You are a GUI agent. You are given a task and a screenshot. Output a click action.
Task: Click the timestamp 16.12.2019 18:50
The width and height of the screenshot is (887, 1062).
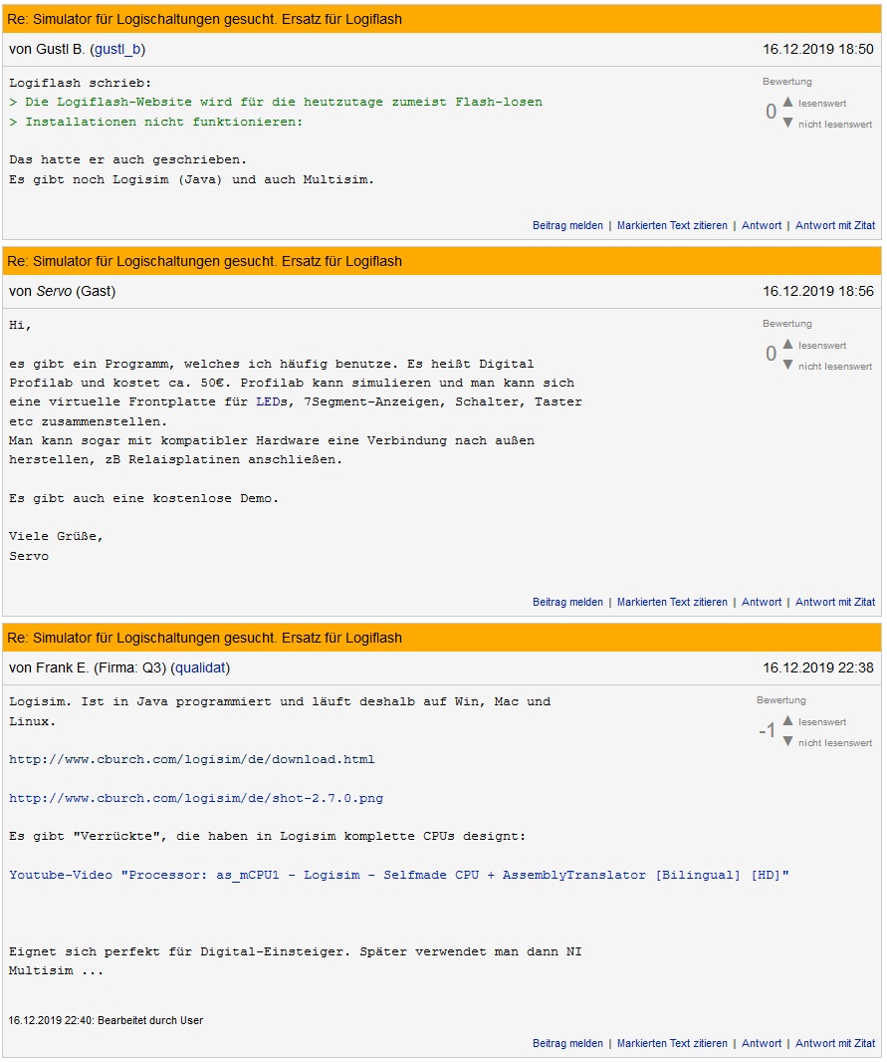click(x=818, y=50)
